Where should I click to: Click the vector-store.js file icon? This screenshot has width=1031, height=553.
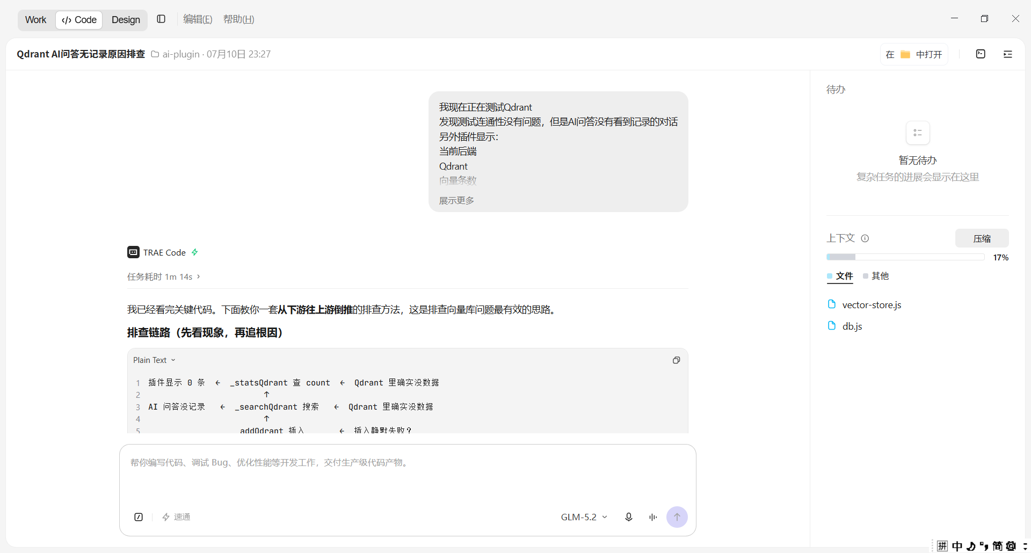[832, 304]
